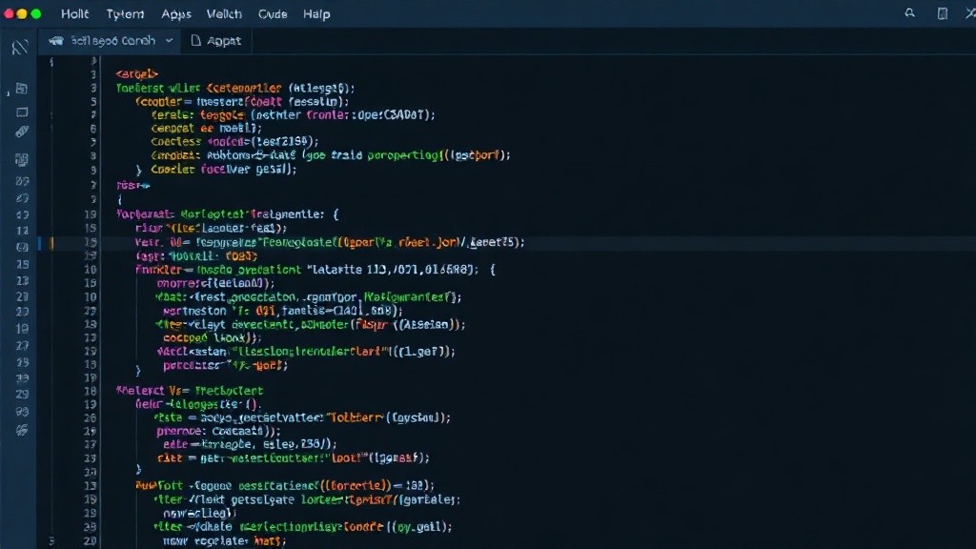Click the blue and yellow gutter marker
This screenshot has height=549, width=976.
46,243
